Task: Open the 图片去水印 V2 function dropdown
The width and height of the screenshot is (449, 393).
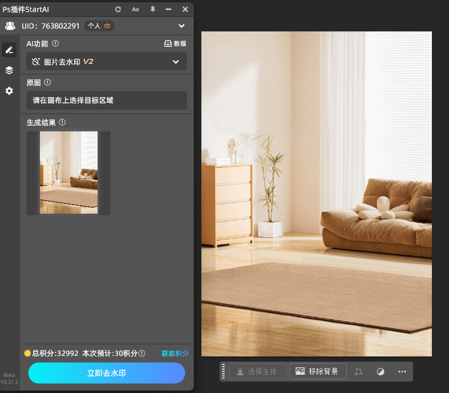Action: (107, 62)
